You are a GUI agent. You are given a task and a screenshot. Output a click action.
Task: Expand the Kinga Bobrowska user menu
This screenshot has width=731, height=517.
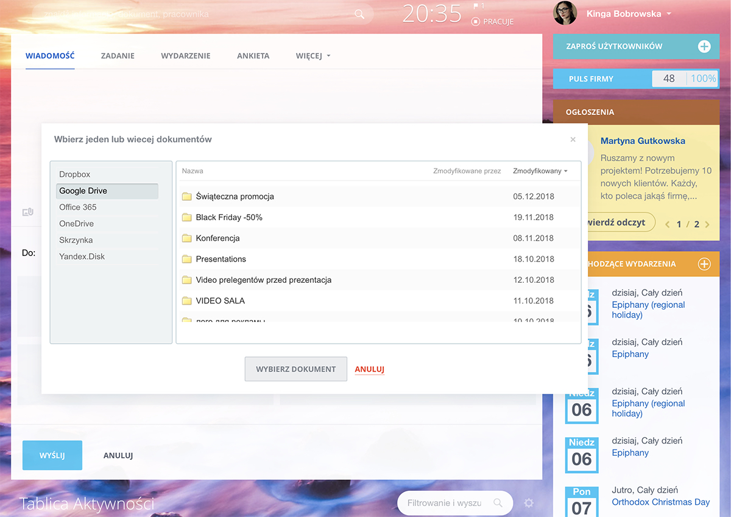click(x=669, y=14)
